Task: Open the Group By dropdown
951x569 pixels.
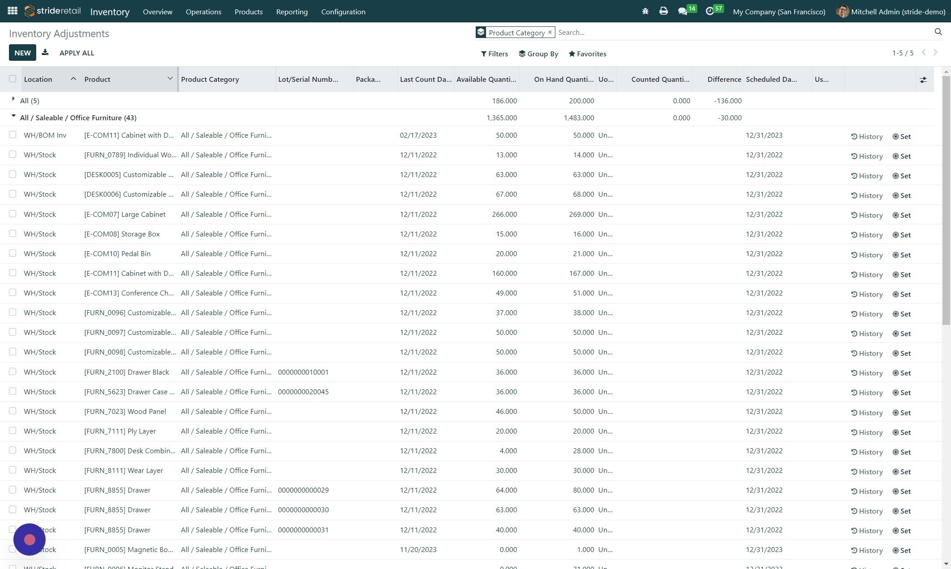Action: (538, 54)
